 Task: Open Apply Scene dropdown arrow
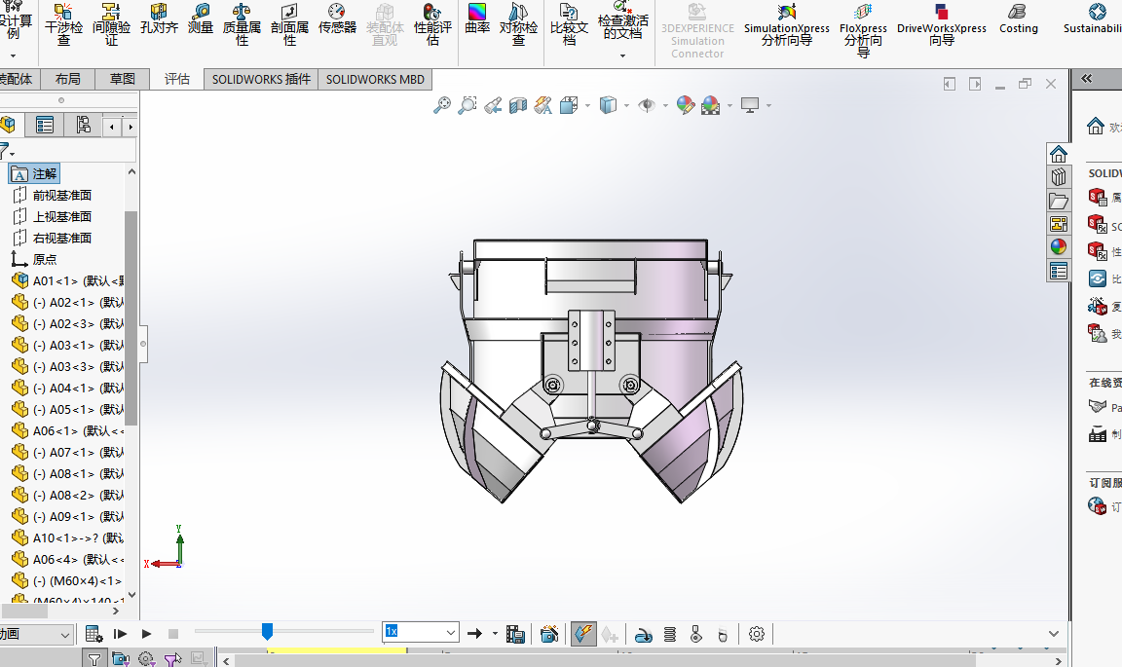(729, 106)
